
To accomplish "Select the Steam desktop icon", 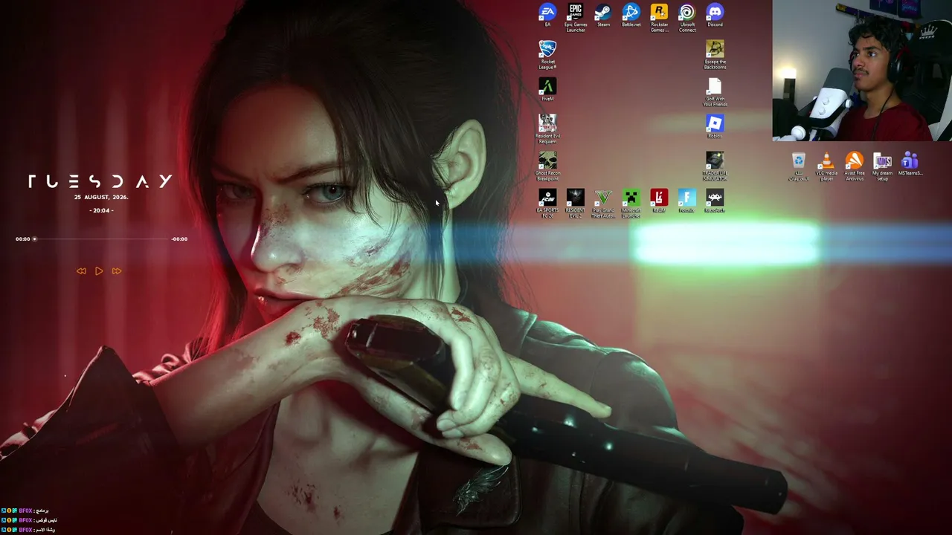I will pyautogui.click(x=603, y=16).
